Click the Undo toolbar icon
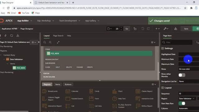The image size is (199, 112). pos(143,29)
